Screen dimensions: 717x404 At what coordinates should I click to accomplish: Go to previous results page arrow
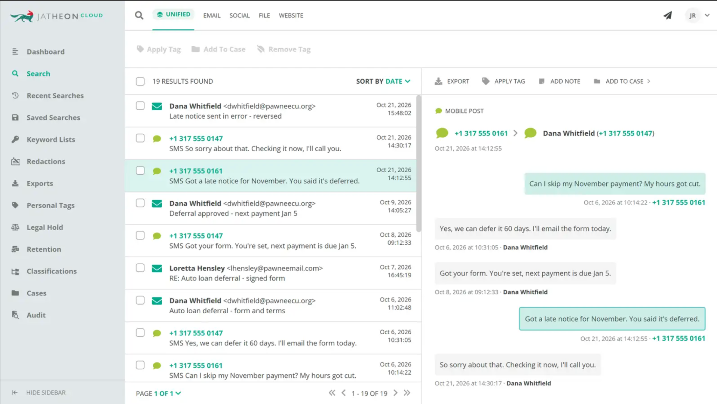(343, 393)
